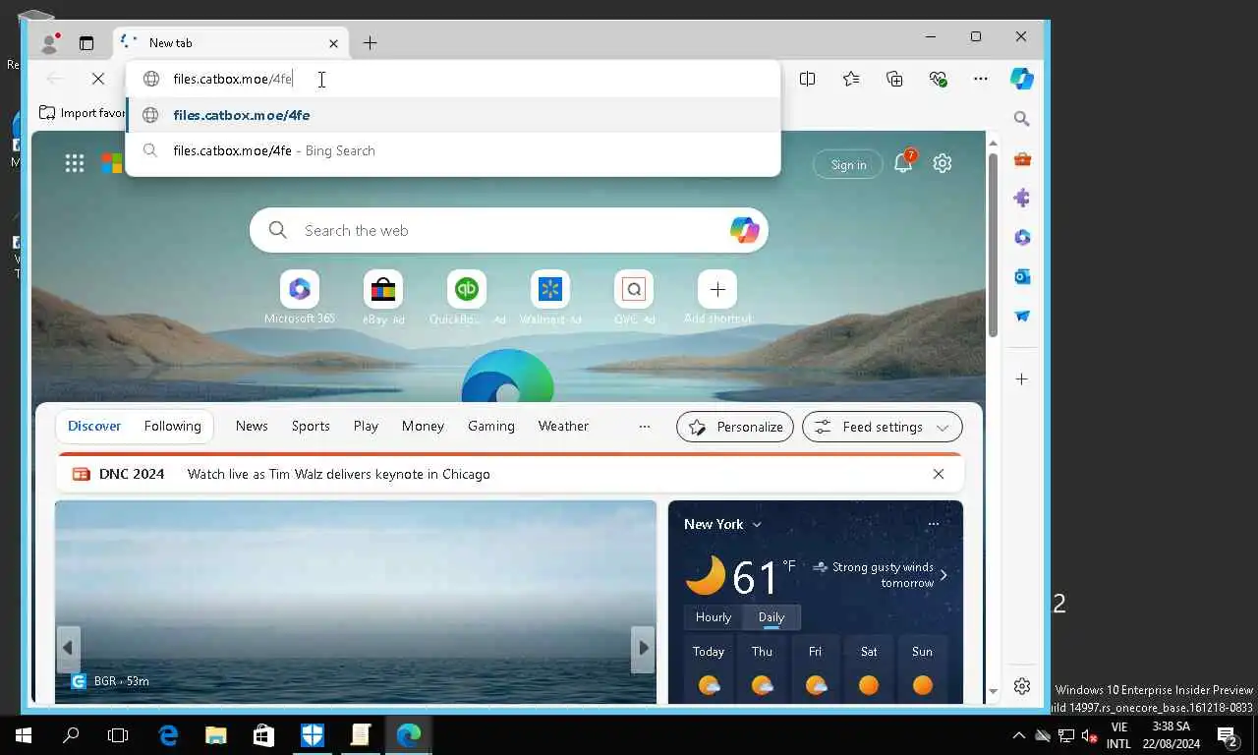Close the New tab tab

[333, 43]
